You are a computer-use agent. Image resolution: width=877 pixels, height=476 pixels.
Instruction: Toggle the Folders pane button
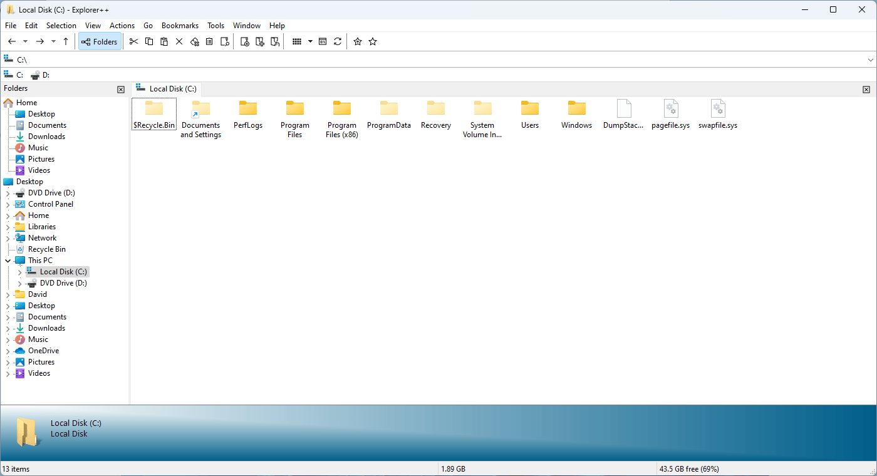(x=100, y=41)
